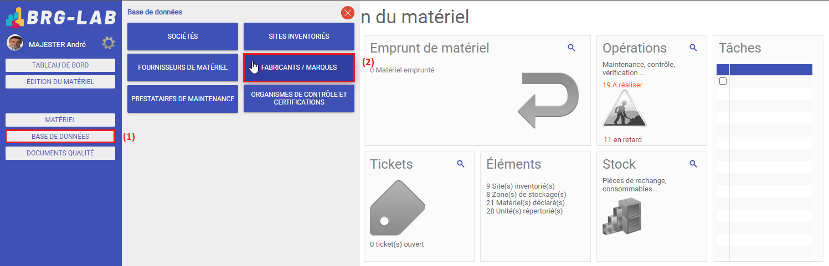
Task: Open Fabricants / Marques
Action: [x=299, y=67]
